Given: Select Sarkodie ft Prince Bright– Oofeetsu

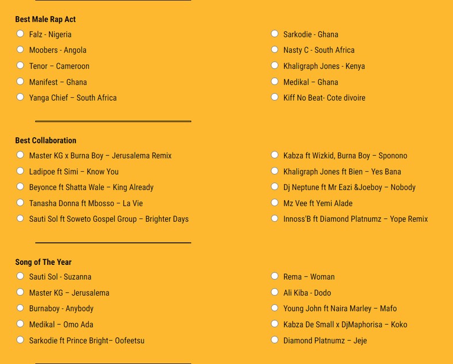Looking at the screenshot, I should (20, 340).
